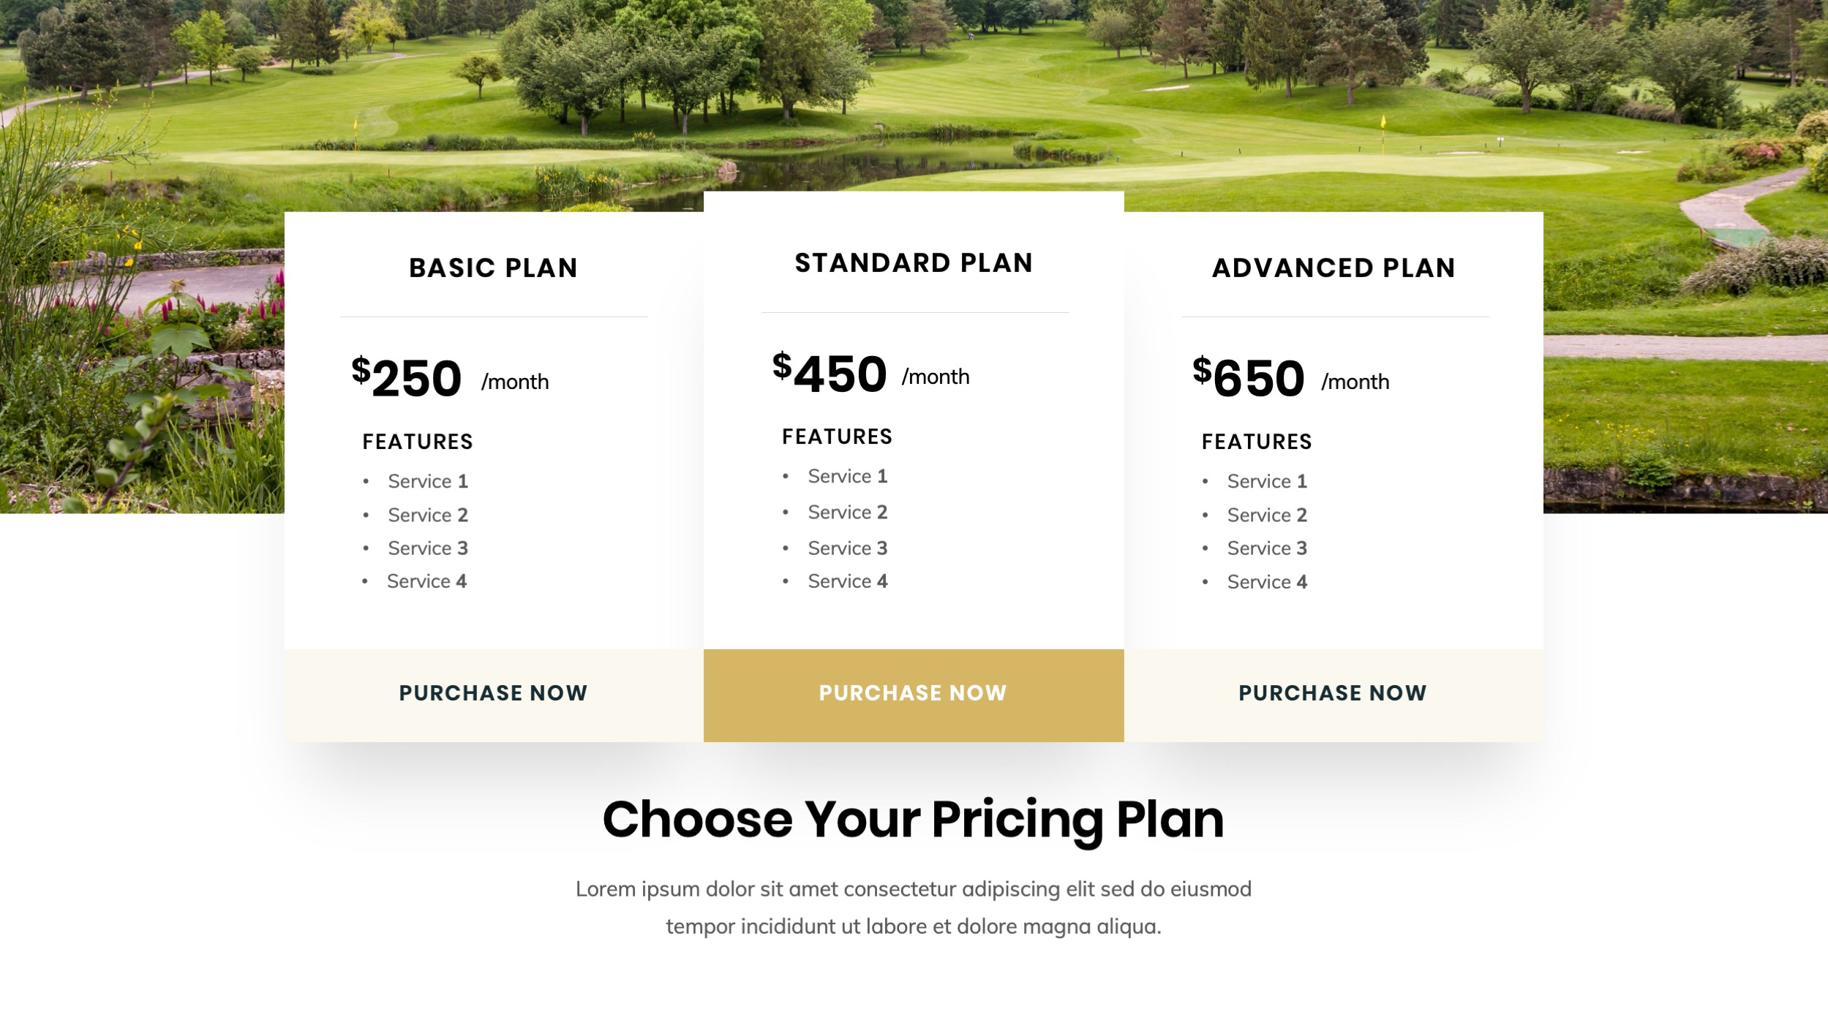Select Service 2 under the Standard Plan
The height and width of the screenshot is (1028, 1828).
click(847, 512)
